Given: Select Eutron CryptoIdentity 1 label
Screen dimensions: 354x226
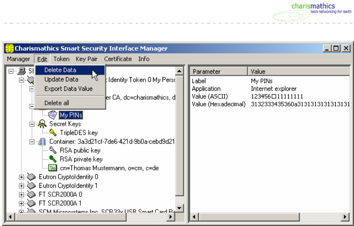Looking at the screenshot, I should 68,186.
